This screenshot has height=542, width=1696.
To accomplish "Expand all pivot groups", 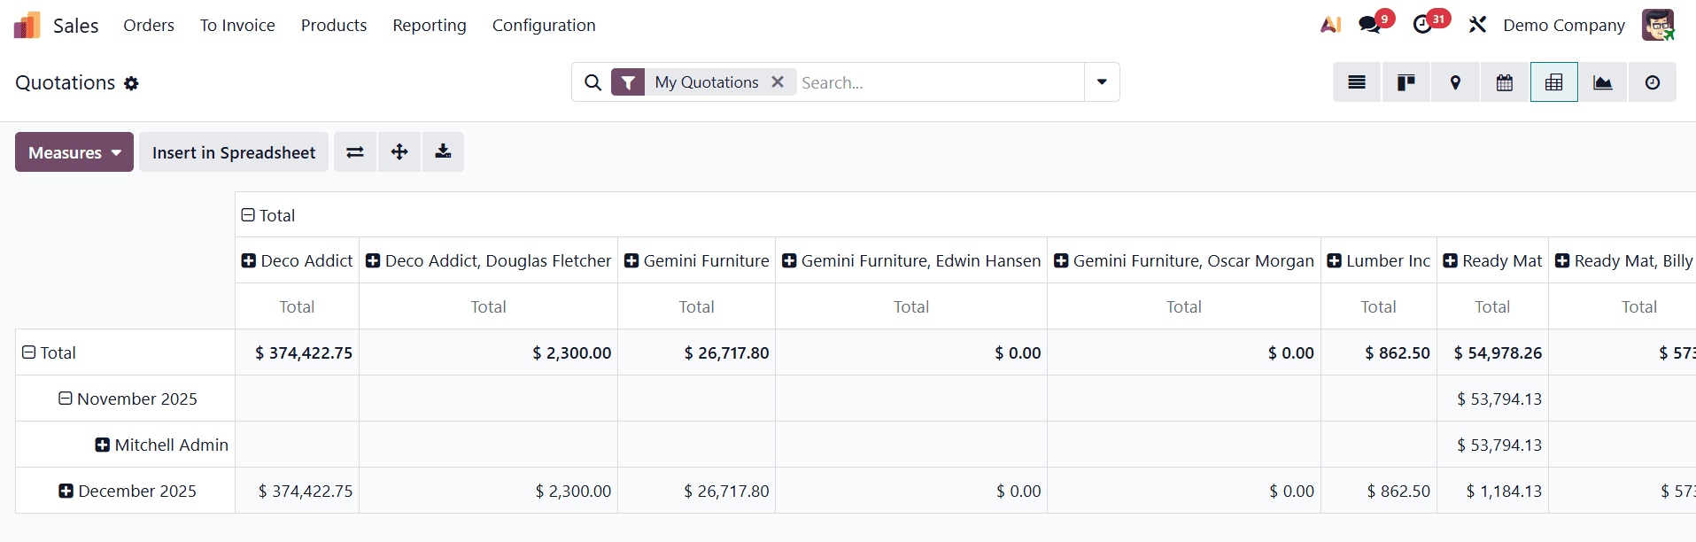I will point(399,152).
